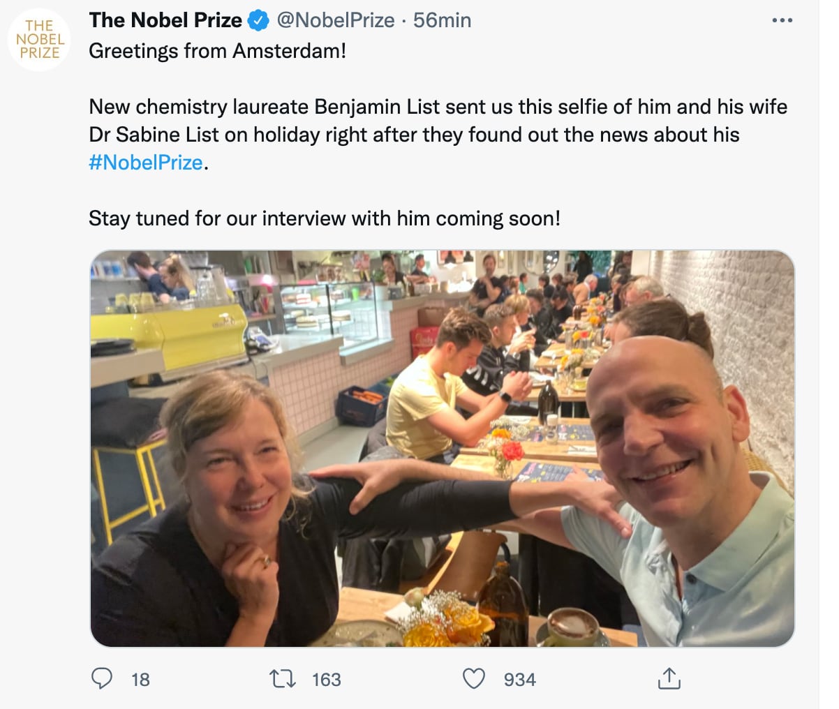Viewport: 839px width, 709px height.
Task: Click the like count of 934
Action: coord(519,680)
